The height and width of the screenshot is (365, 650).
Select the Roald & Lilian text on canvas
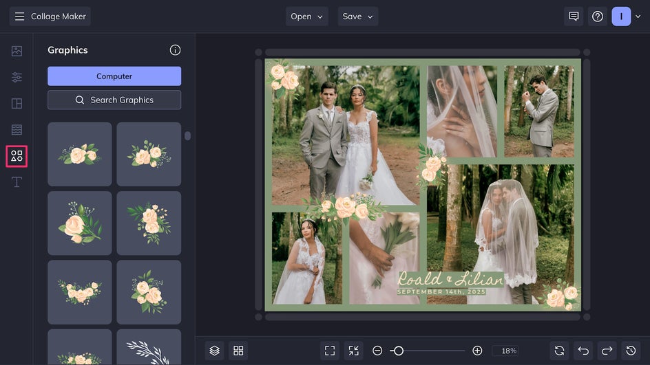[450, 279]
